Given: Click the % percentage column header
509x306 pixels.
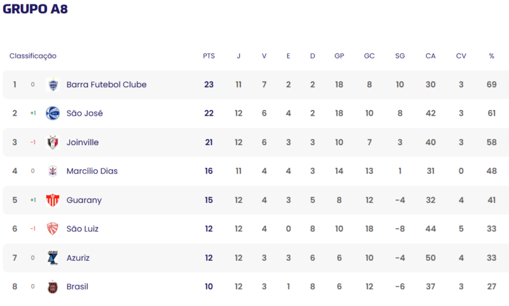Looking at the screenshot, I should click(491, 56).
